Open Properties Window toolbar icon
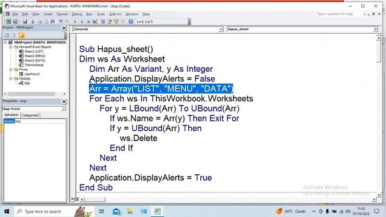Viewport: 386px width, 217px height. coord(110,22)
